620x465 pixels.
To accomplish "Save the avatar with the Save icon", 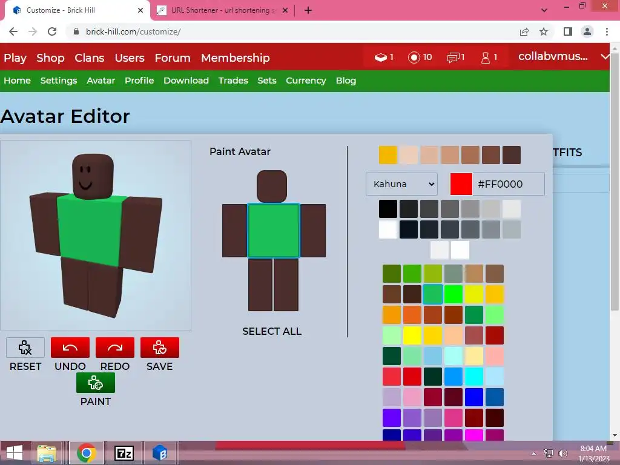I will (x=160, y=348).
